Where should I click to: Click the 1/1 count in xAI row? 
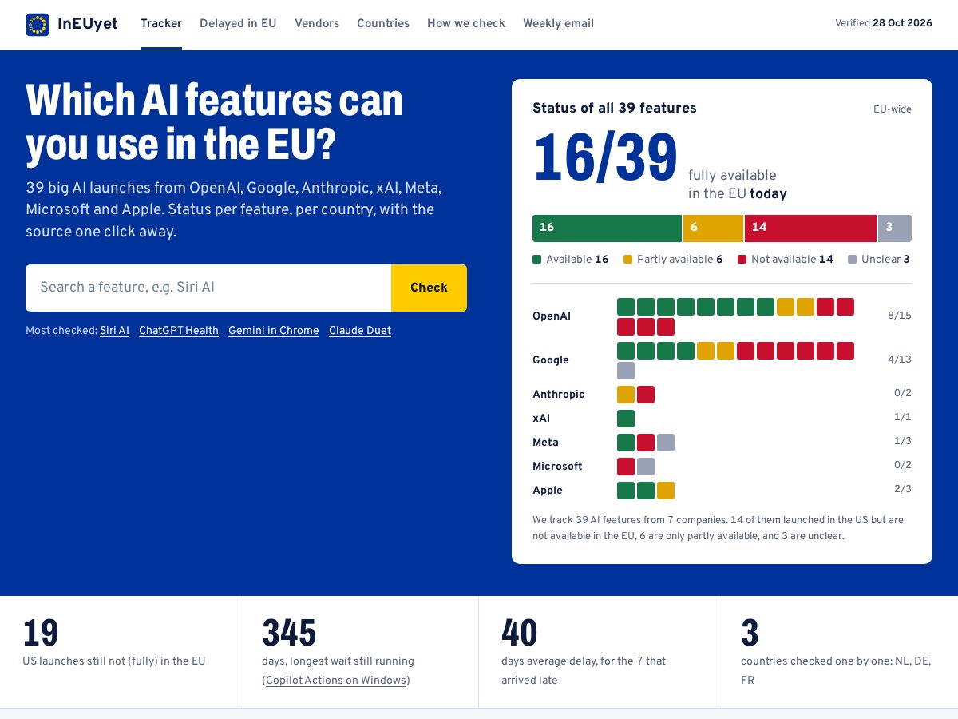pyautogui.click(x=903, y=417)
